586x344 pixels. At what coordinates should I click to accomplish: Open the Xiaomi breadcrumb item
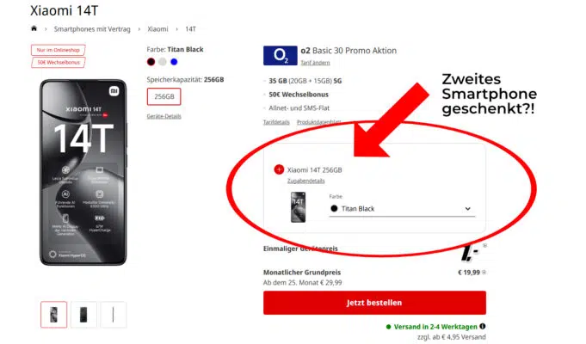157,29
